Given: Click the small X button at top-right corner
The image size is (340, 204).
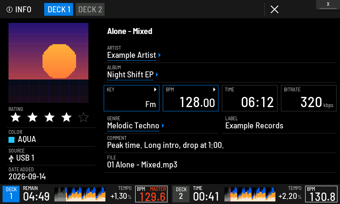Looking at the screenshot, I should [x=328, y=4].
